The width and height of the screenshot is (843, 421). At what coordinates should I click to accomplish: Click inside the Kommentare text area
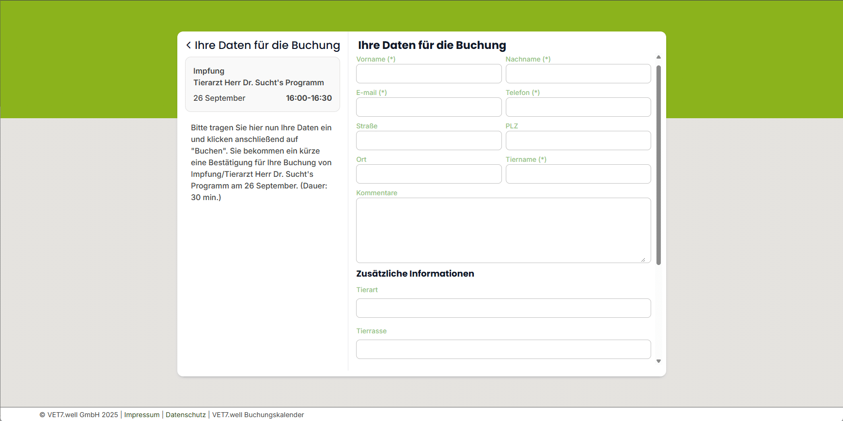pos(503,230)
